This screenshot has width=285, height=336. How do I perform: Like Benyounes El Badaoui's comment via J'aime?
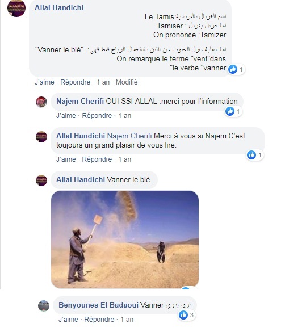pyautogui.click(x=68, y=320)
